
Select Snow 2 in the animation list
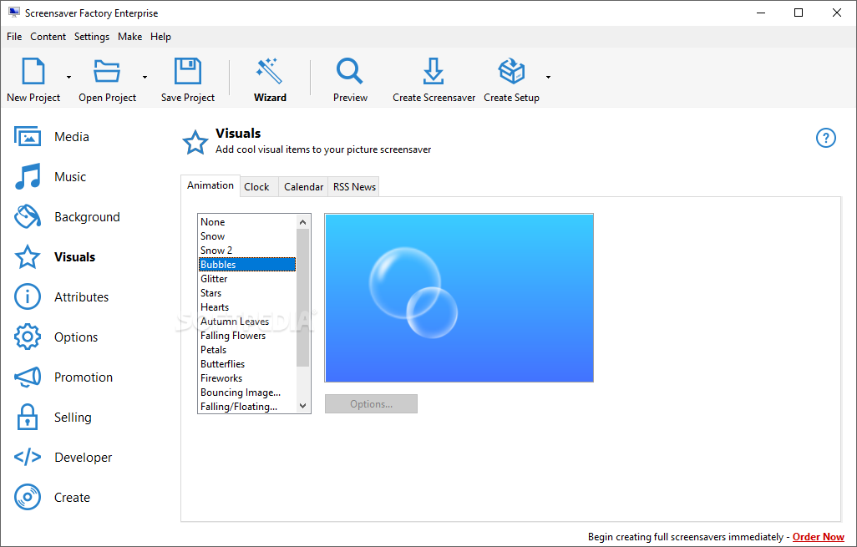click(247, 251)
